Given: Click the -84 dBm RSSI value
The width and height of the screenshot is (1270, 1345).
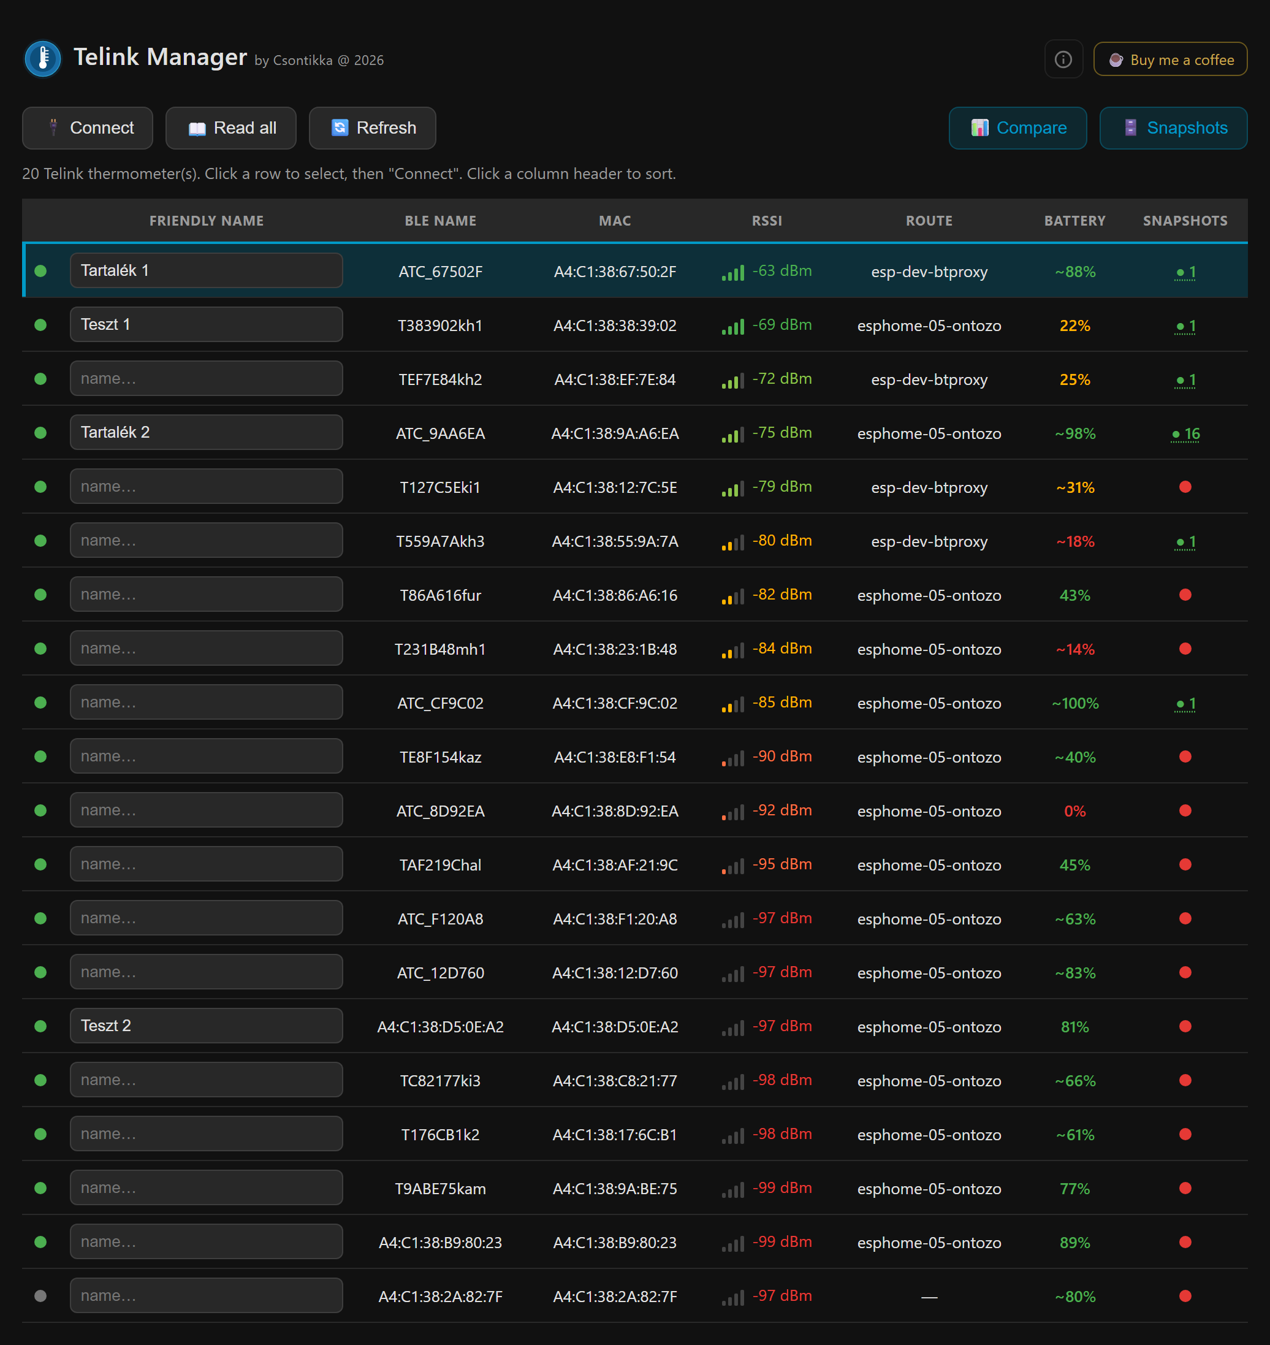Looking at the screenshot, I should click(x=782, y=648).
